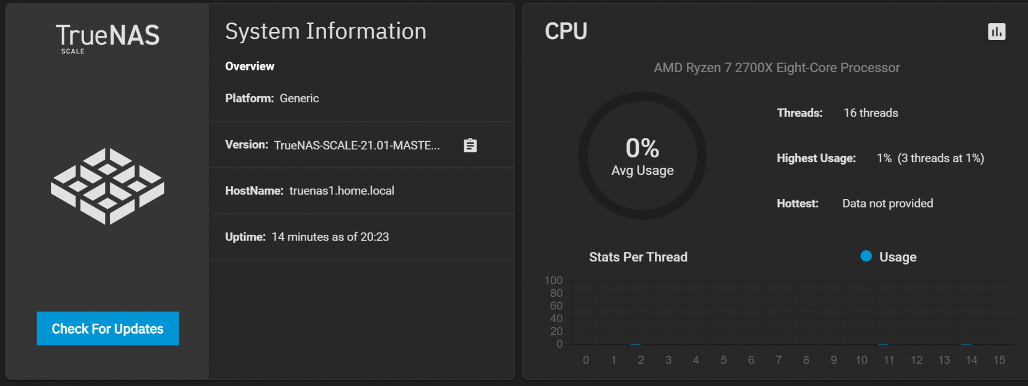Click thread 2 usage bar
The image size is (1028, 386).
[x=636, y=344]
